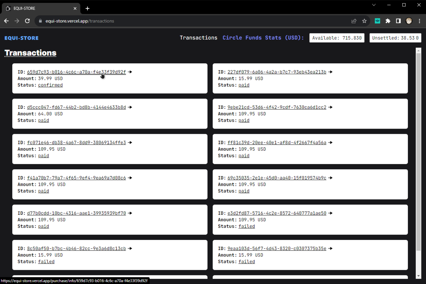
Task: Click arrow next to ID d77b0cdd
Action: (x=130, y=213)
